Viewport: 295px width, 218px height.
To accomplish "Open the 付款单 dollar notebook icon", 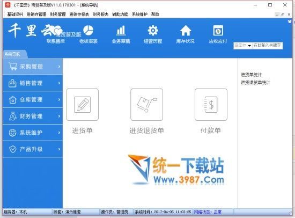I will tap(211, 105).
